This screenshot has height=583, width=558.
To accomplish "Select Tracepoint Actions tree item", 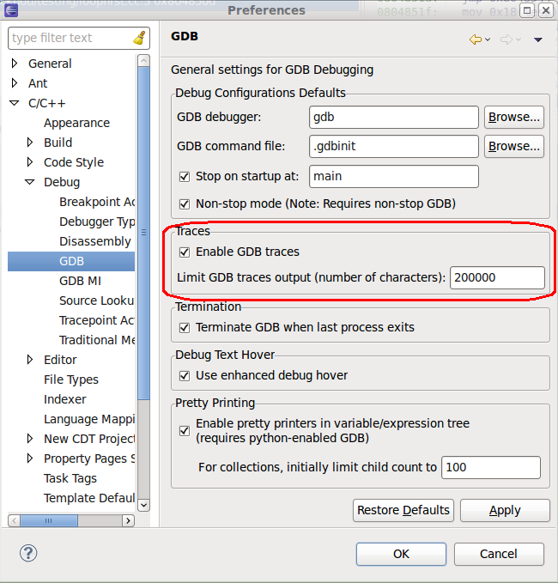I will pyautogui.click(x=97, y=320).
